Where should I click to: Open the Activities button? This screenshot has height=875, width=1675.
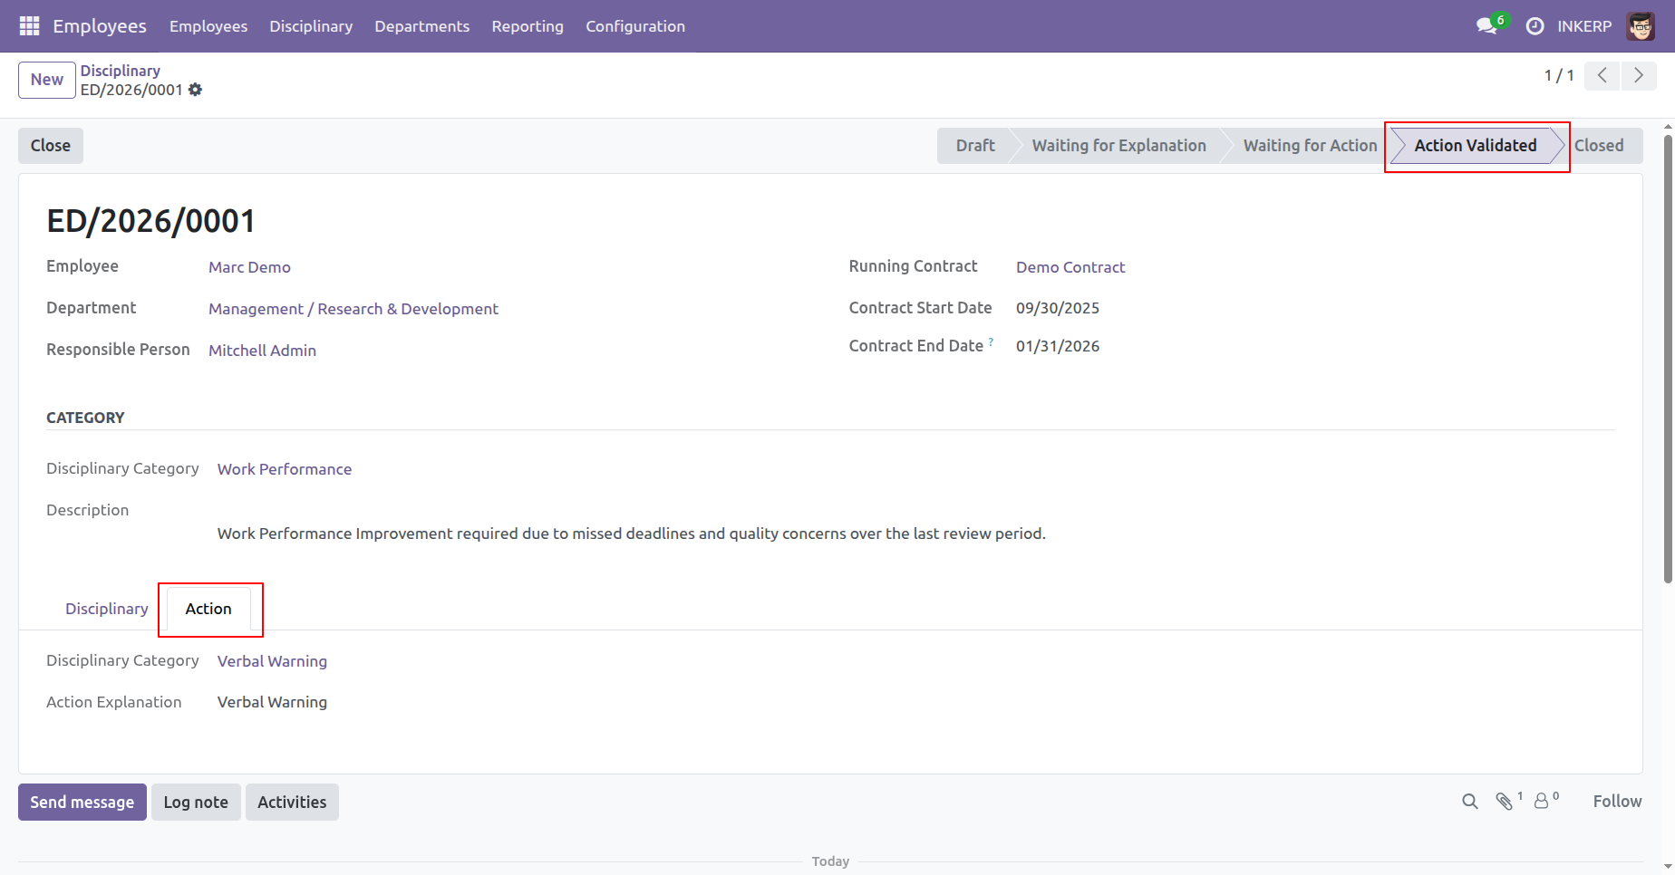pos(292,803)
